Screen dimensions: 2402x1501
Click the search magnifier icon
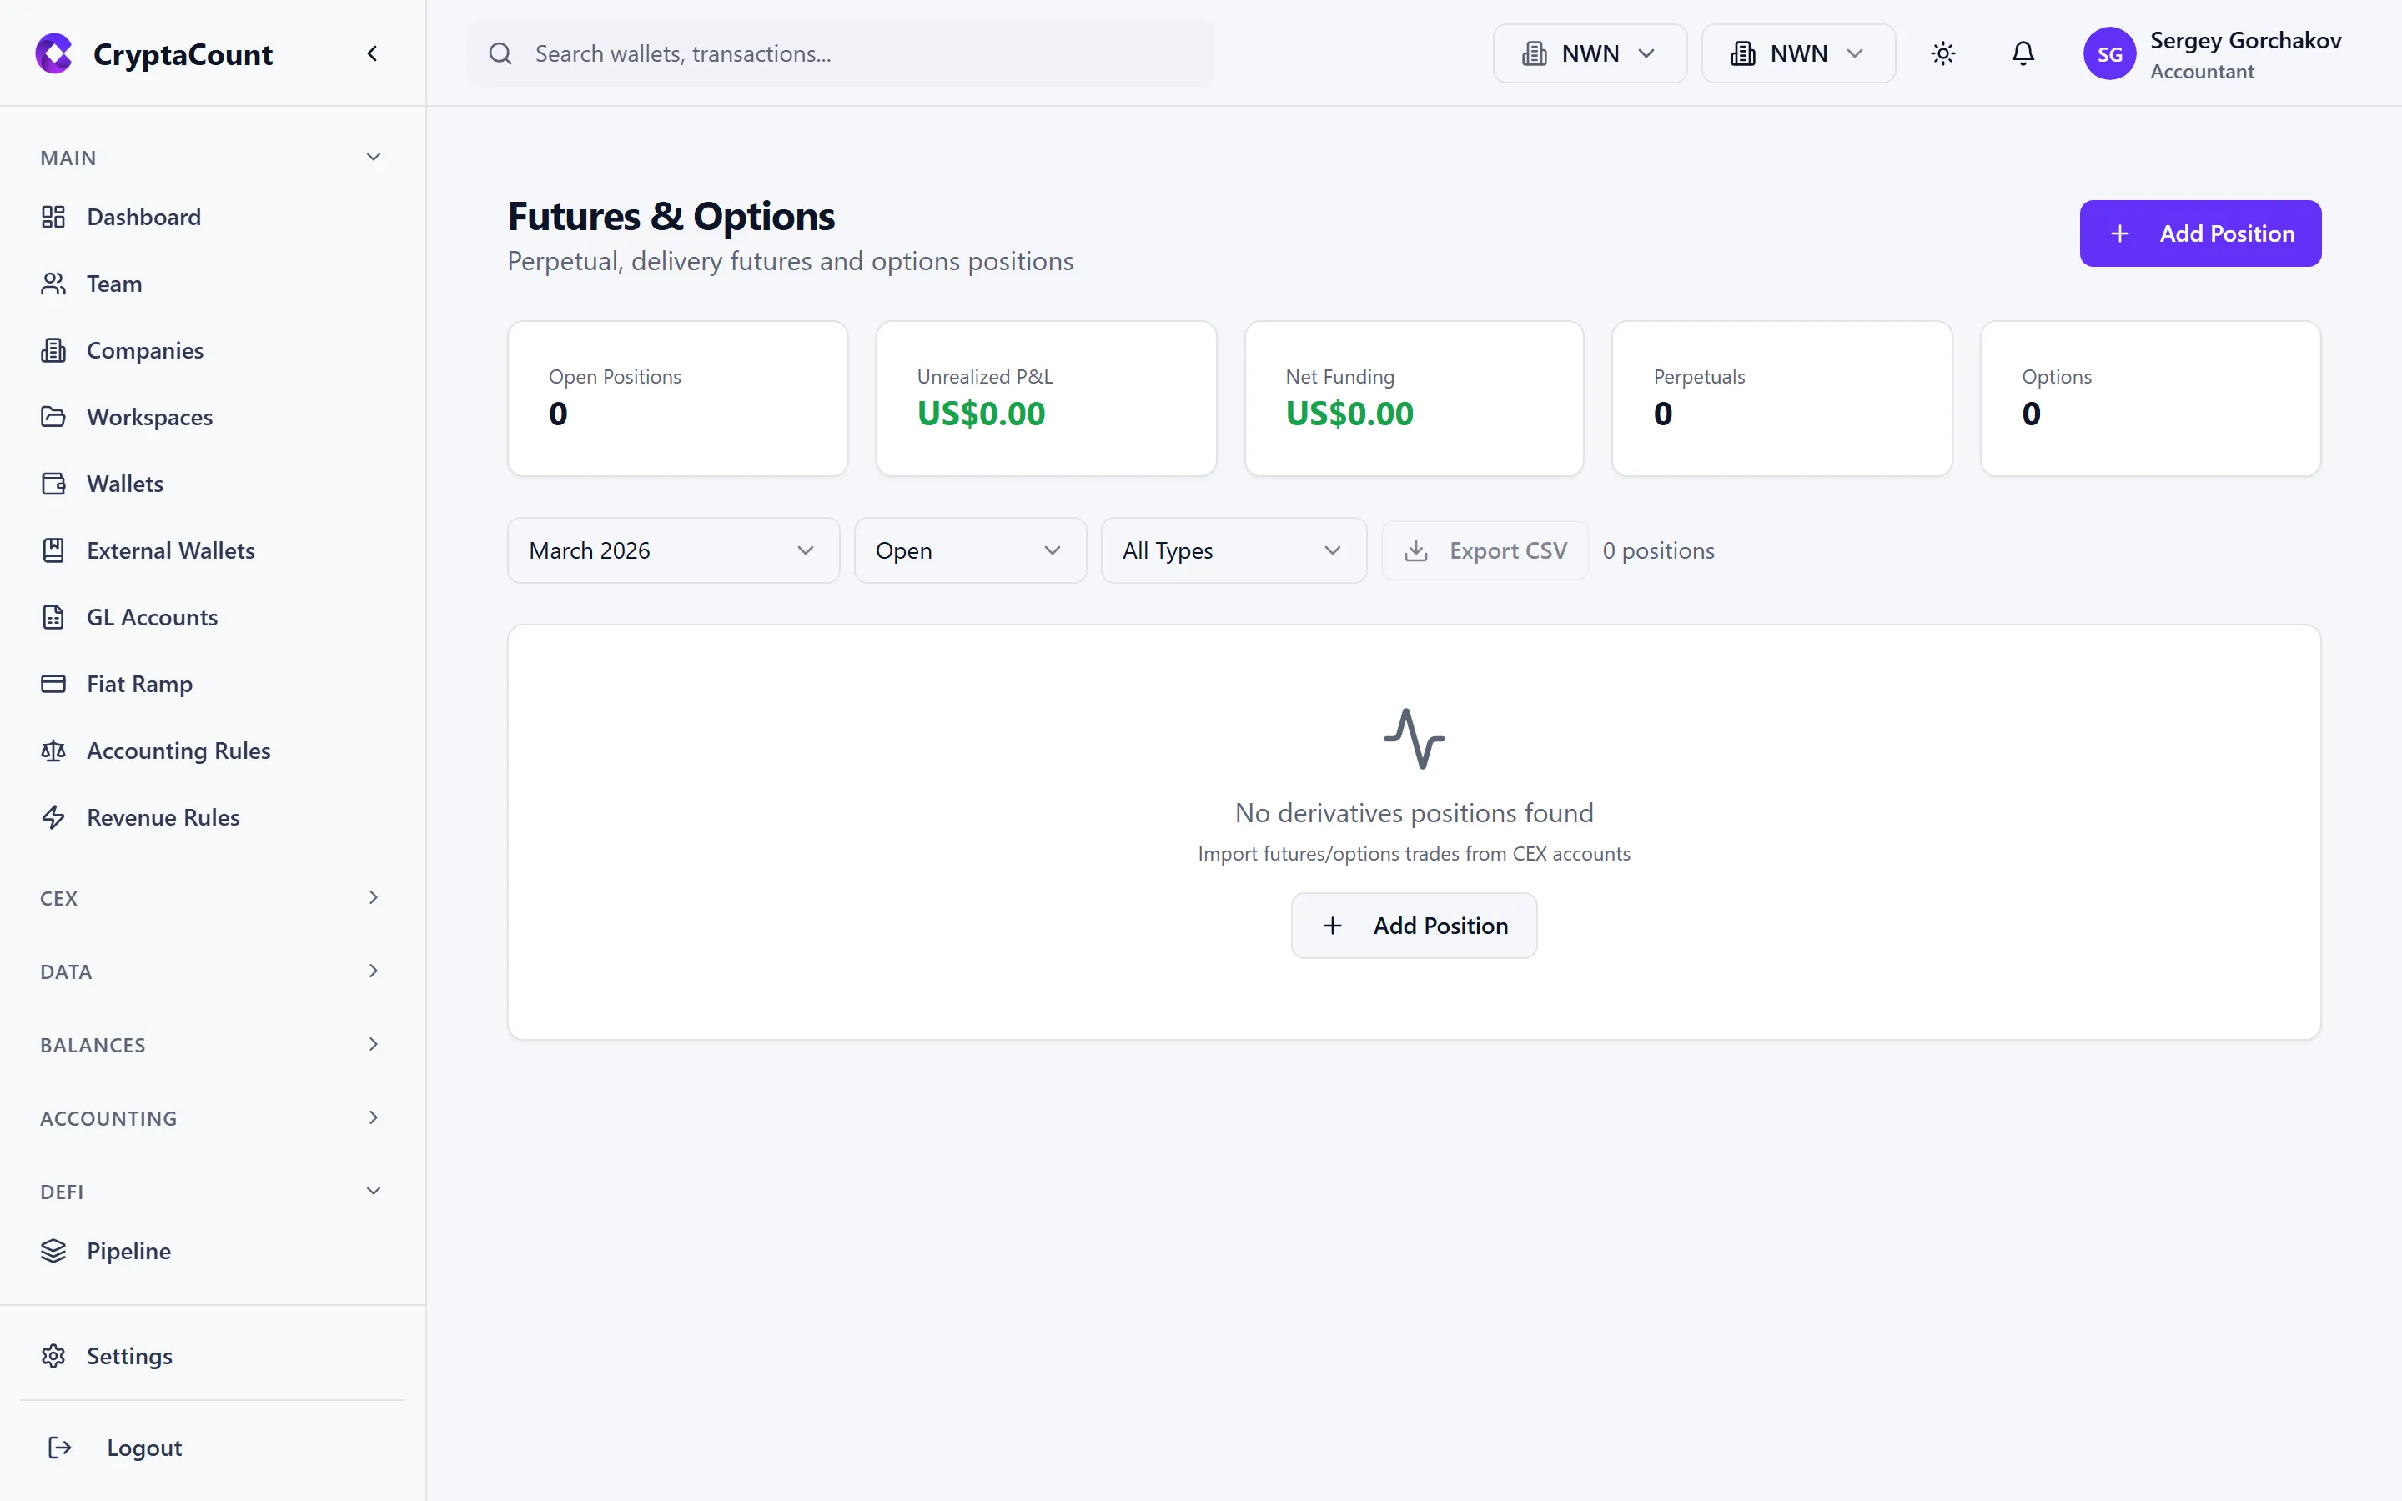click(x=500, y=53)
